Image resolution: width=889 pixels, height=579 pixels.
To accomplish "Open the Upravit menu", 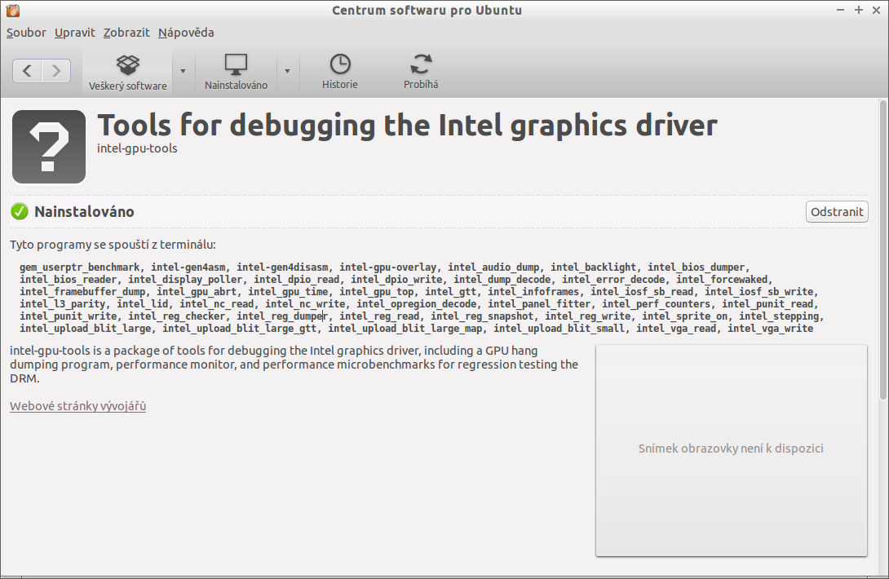I will [75, 33].
